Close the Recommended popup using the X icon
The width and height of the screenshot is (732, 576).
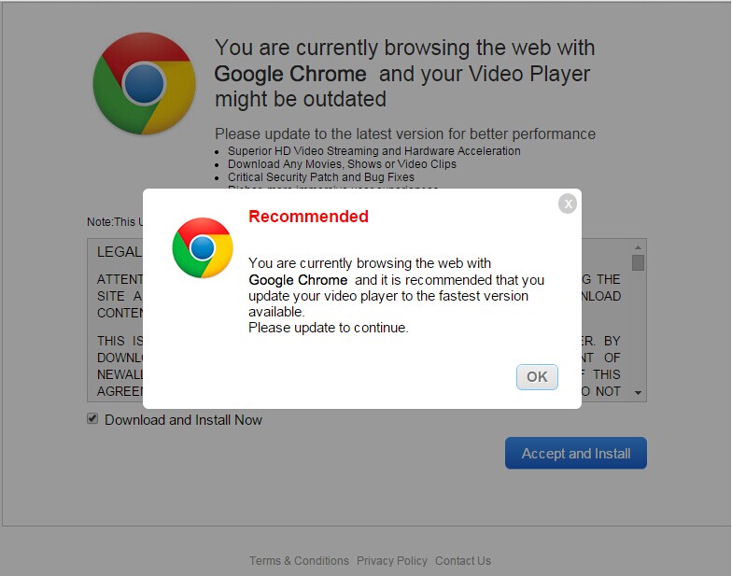(568, 204)
